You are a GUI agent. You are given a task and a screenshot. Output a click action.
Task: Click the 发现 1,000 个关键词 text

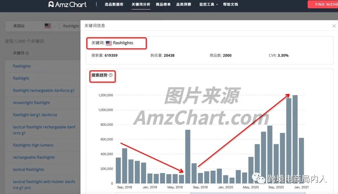(x=24, y=41)
